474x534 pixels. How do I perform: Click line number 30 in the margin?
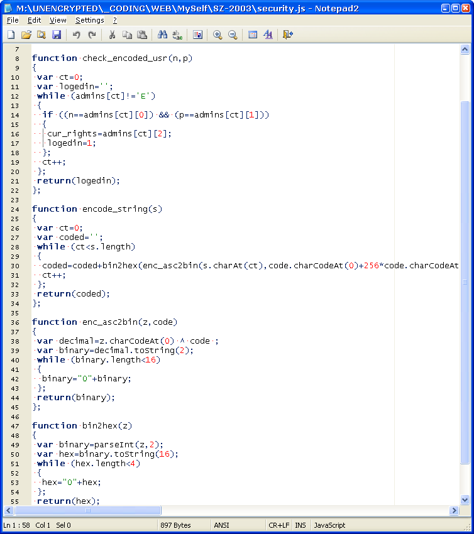(x=15, y=266)
